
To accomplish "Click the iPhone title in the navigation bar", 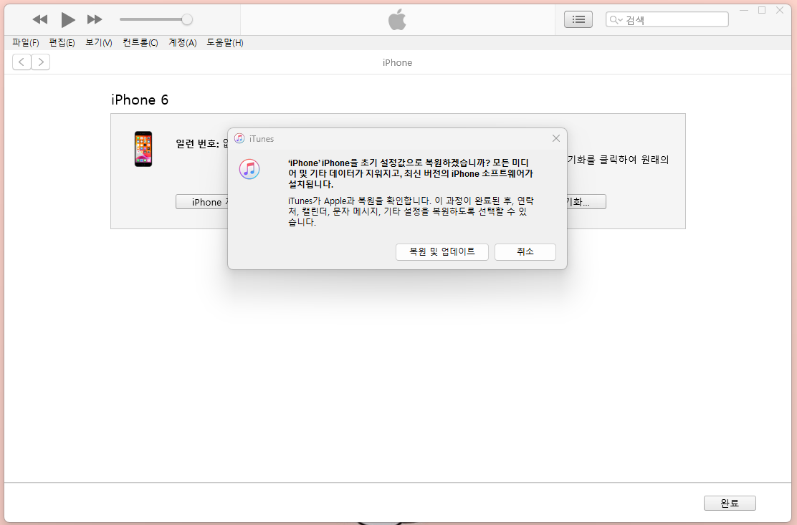I will [x=397, y=62].
